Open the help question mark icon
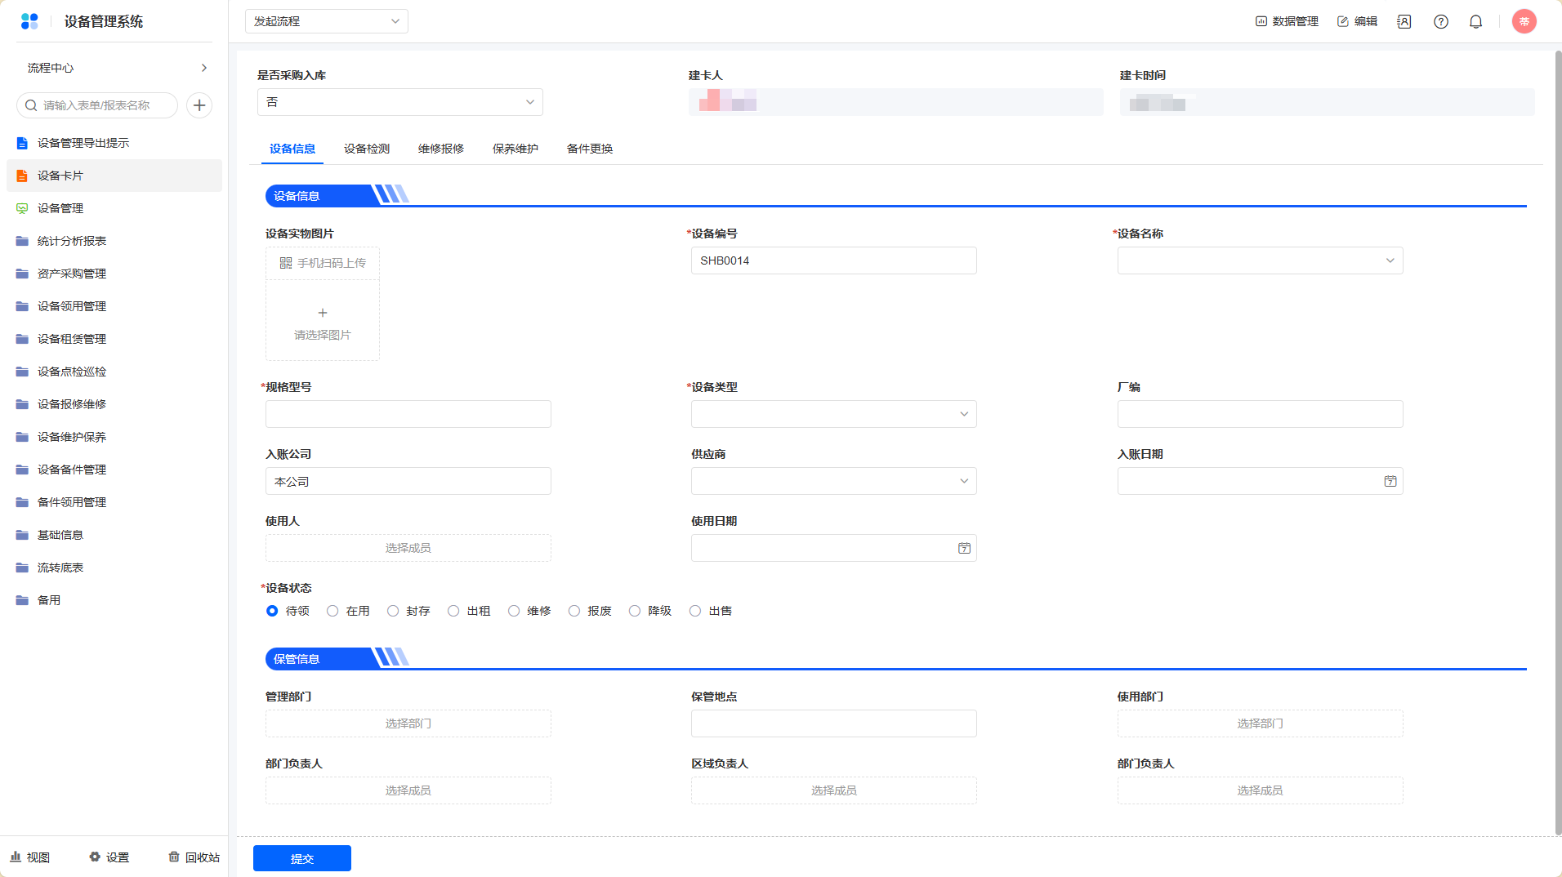1562x877 pixels. [1441, 22]
